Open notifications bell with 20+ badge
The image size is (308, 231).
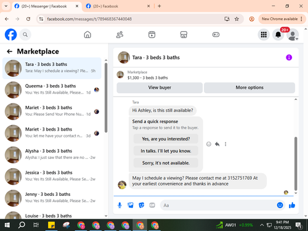click(278, 34)
